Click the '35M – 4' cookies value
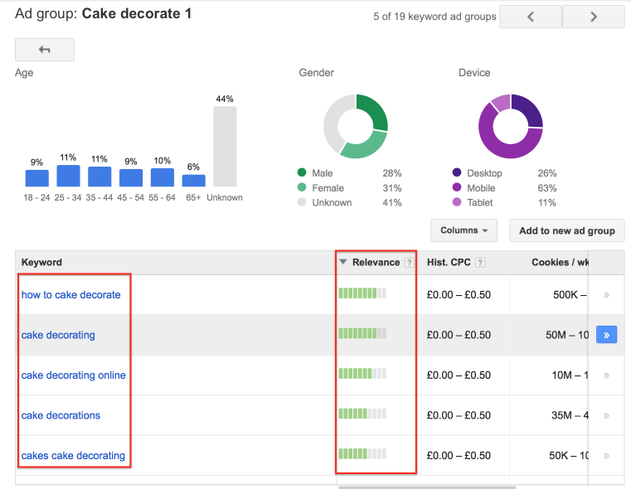The image size is (631, 489). [x=570, y=415]
